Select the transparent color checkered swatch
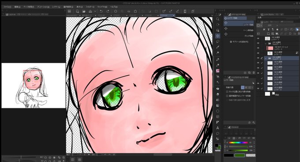 coord(251,155)
